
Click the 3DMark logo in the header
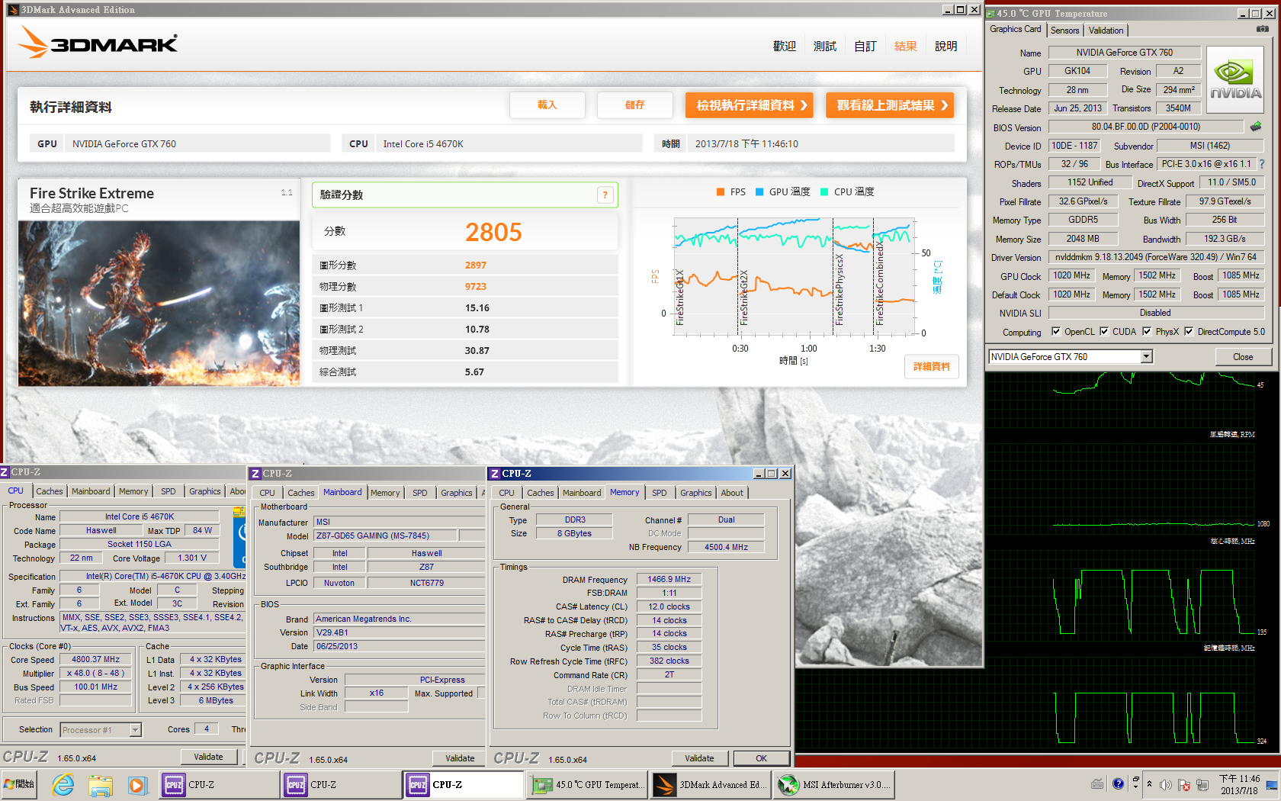click(x=98, y=43)
